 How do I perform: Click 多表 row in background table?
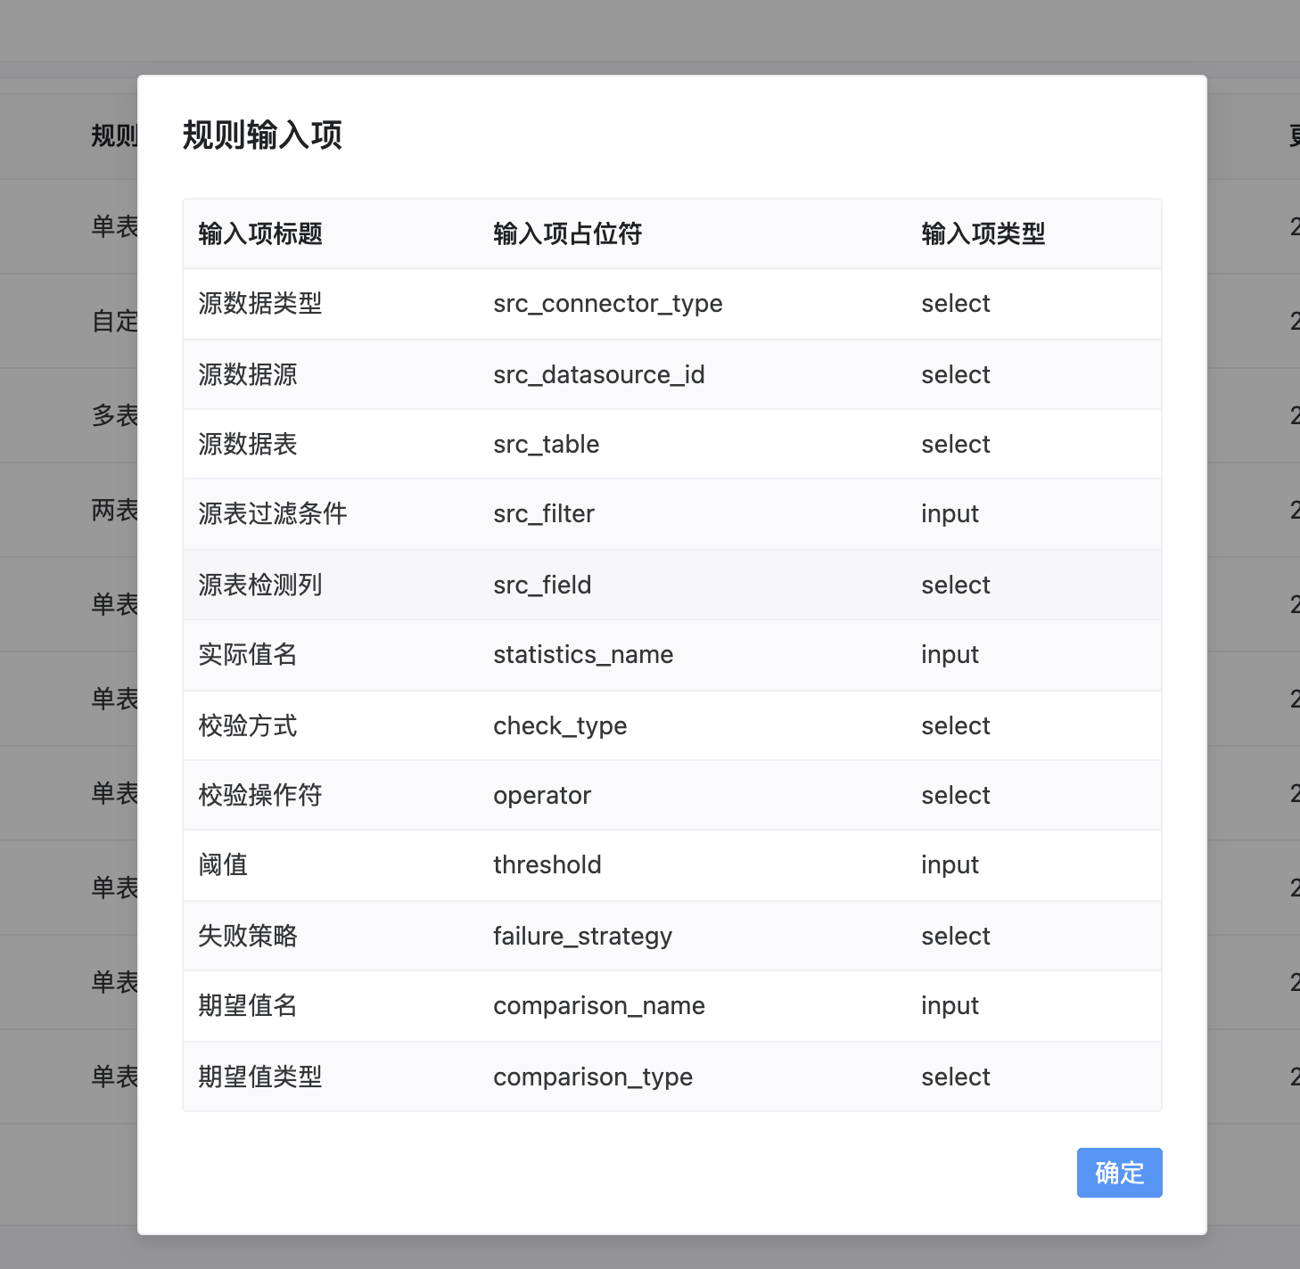[x=114, y=415]
